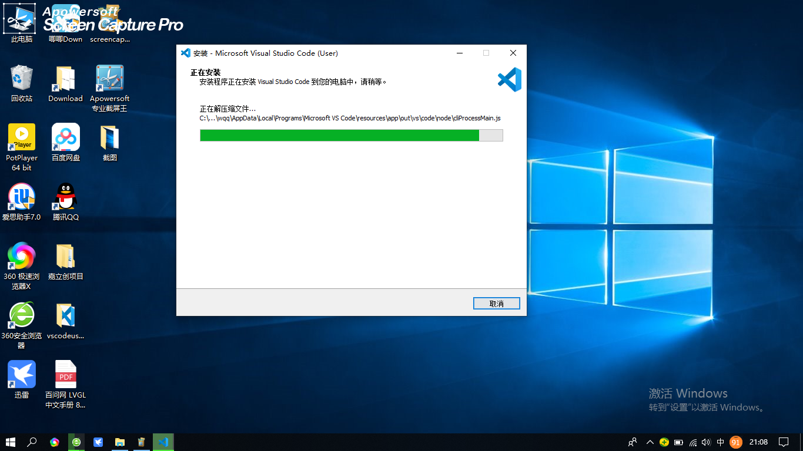Image resolution: width=803 pixels, height=451 pixels.
Task: Minimize the VS Code installer window
Action: [x=459, y=53]
